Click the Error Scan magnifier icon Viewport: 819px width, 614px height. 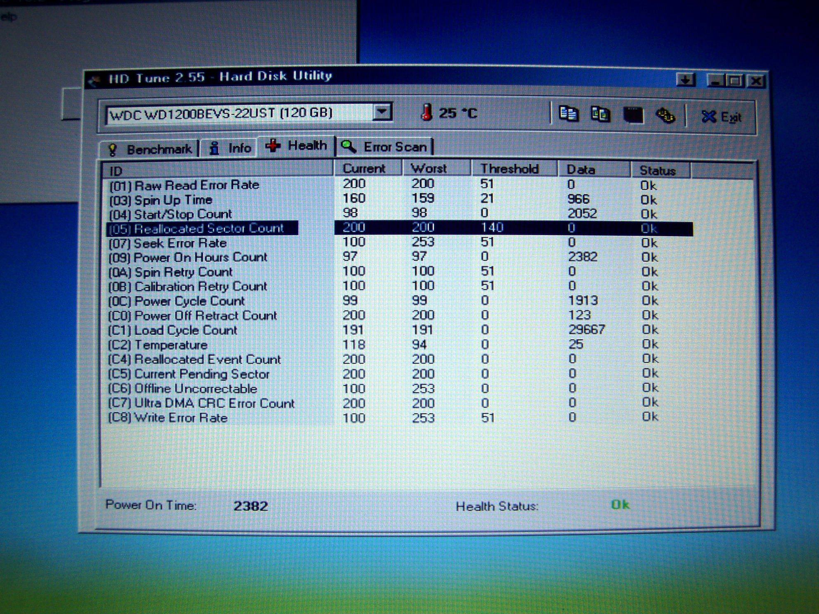coord(349,146)
